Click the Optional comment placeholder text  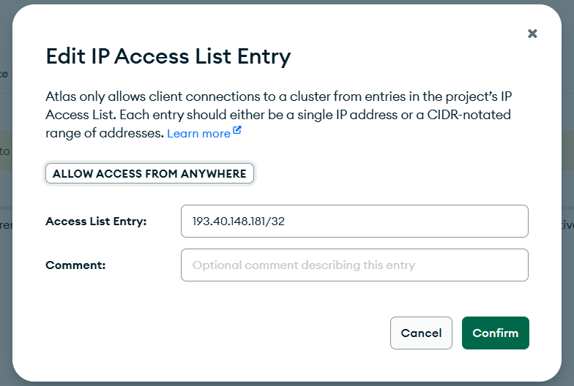pyautogui.click(x=303, y=265)
